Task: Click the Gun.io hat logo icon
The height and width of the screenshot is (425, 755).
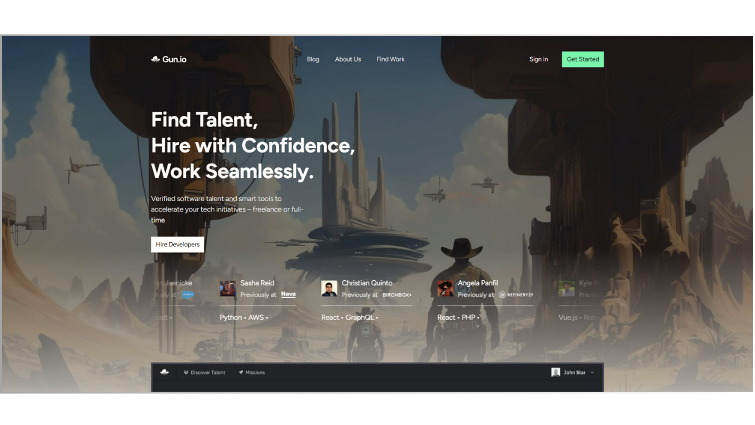Action: tap(156, 59)
